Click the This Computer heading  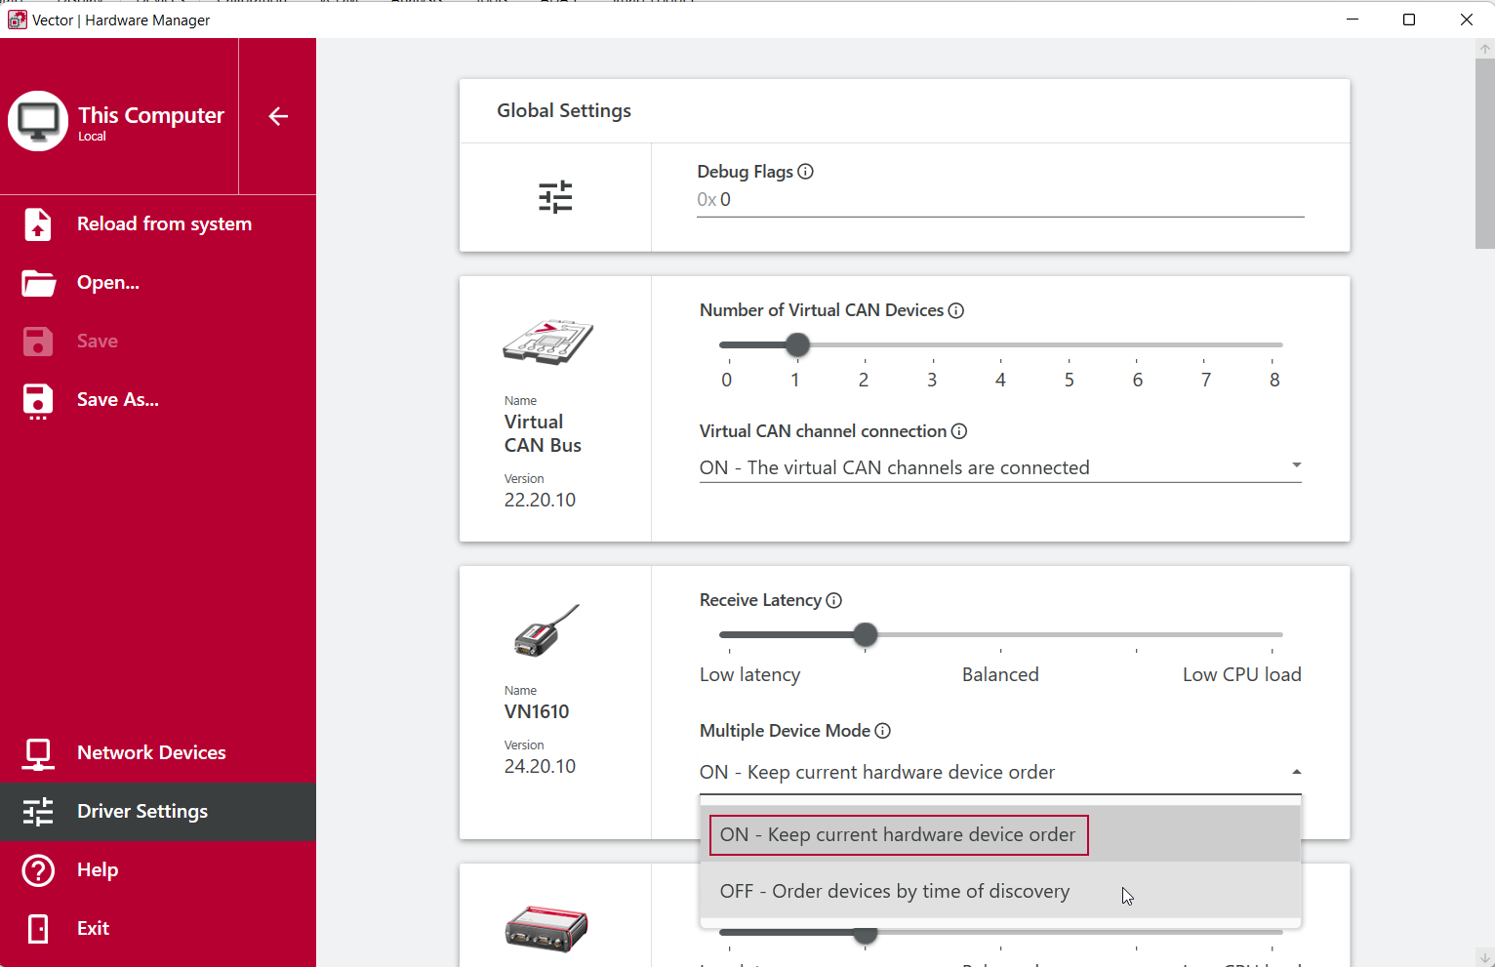coord(151,115)
